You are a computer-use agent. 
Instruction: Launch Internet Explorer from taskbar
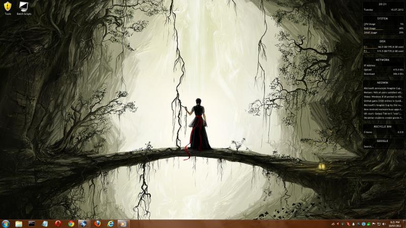tap(111, 224)
